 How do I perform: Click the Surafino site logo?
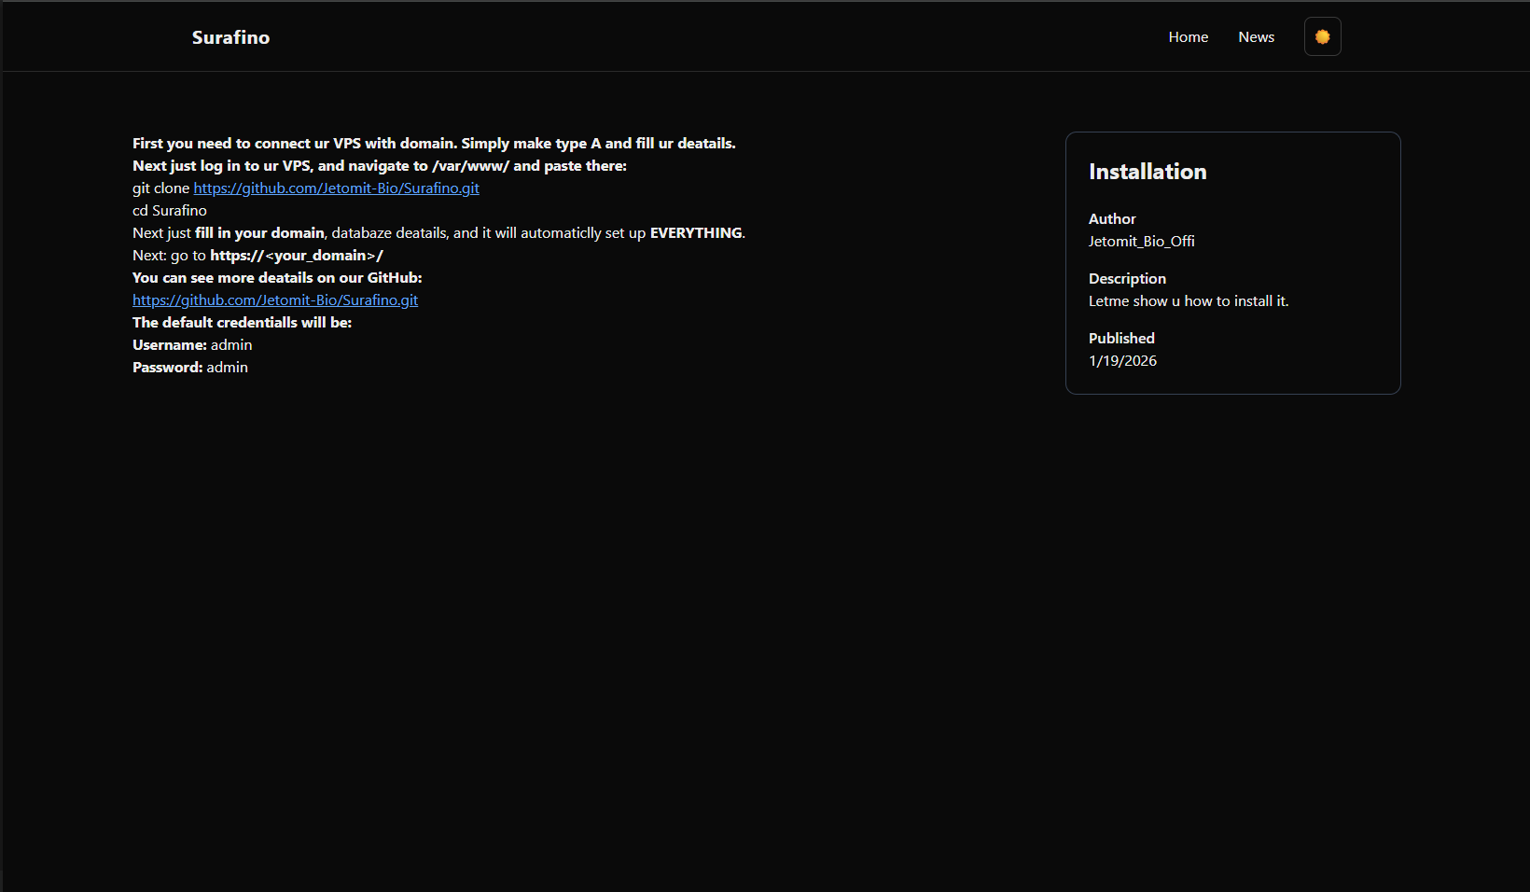click(x=230, y=37)
